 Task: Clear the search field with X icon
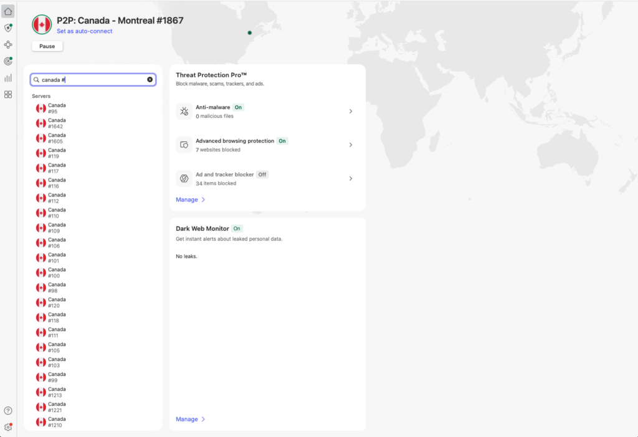(150, 79)
